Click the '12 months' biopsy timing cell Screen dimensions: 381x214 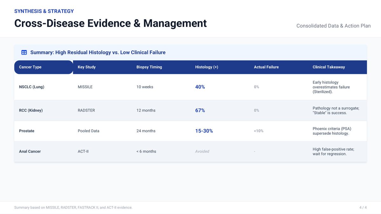[x=146, y=110]
